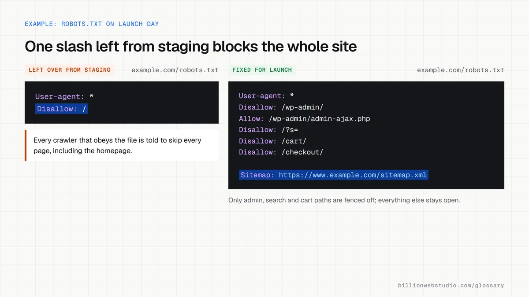Click the 'Allow: /wp-admin/admin-ajax.php' line
The width and height of the screenshot is (529, 297).
pos(305,119)
